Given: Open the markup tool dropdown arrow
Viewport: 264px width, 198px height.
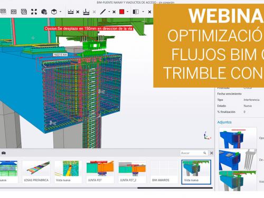Looking at the screenshot, I should point(109,12).
